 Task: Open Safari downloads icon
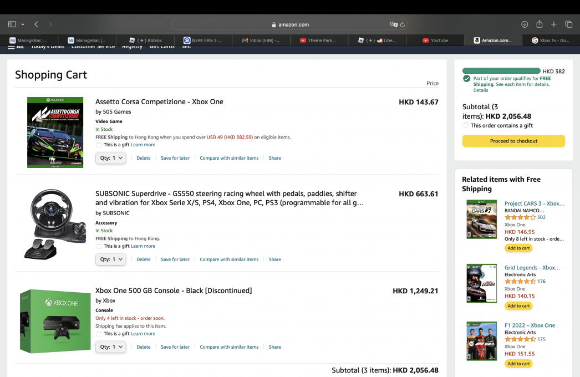click(525, 24)
